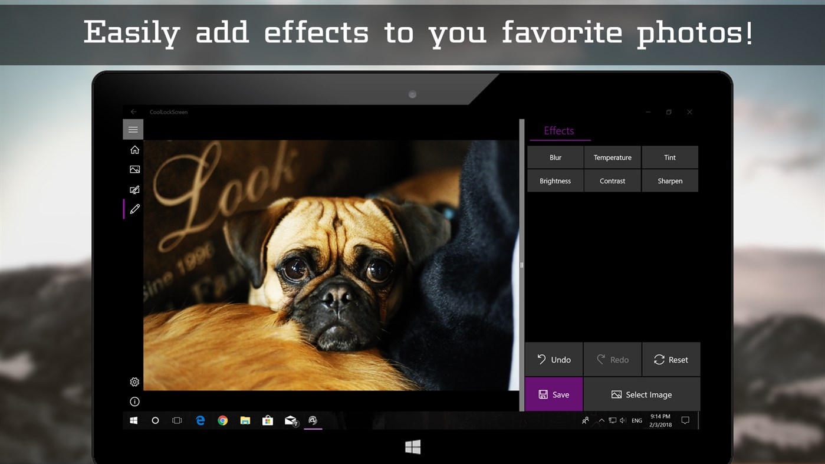This screenshot has height=464, width=825.
Task: Open the image gallery sidebar icon
Action: [134, 169]
